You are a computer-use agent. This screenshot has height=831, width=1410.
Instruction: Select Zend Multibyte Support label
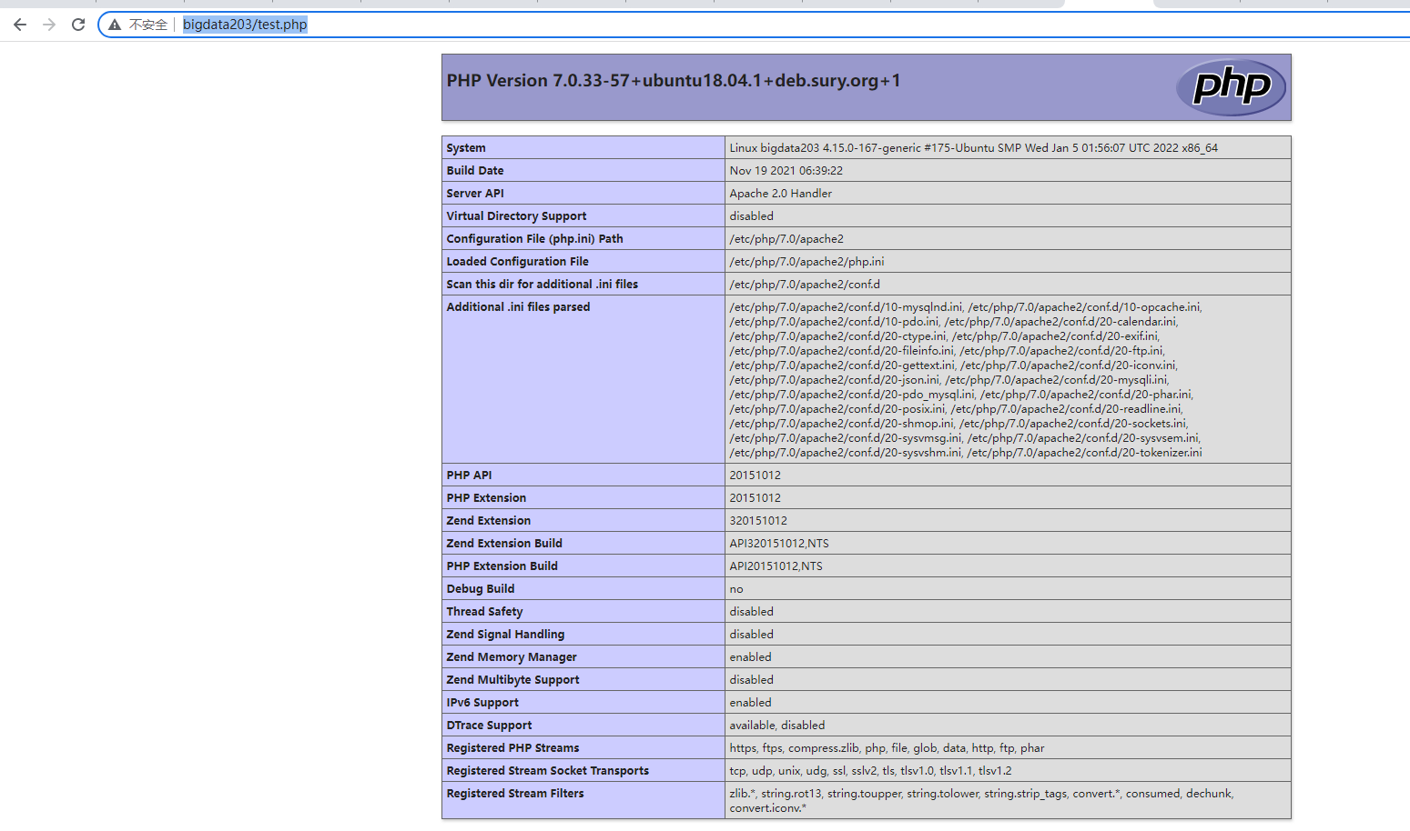[512, 679]
